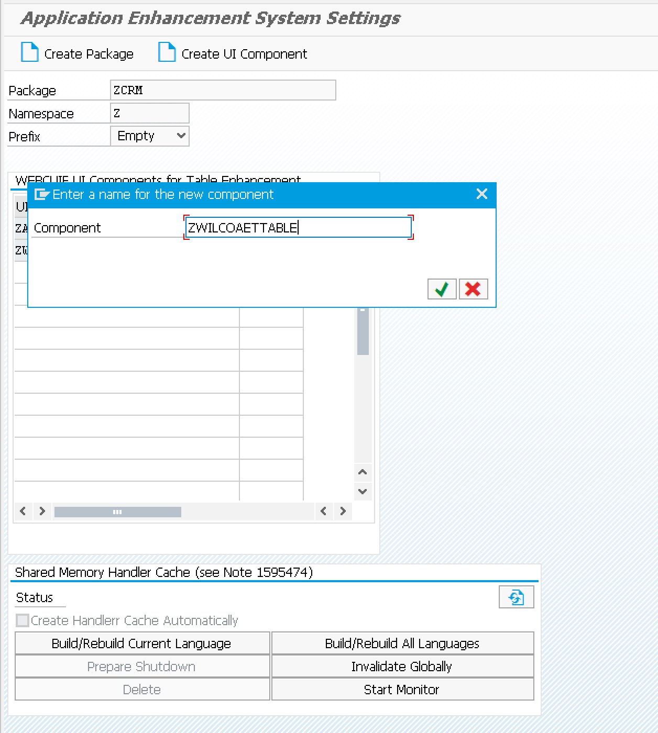The height and width of the screenshot is (733, 658).
Task: Click the 'Shared Memory Handler Cache' section heading
Action: pos(164,572)
